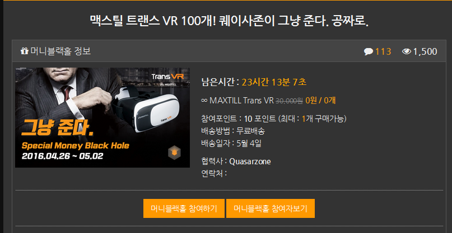Click the comment bubble icon
Viewport: 452px width, 233px height.
[369, 51]
